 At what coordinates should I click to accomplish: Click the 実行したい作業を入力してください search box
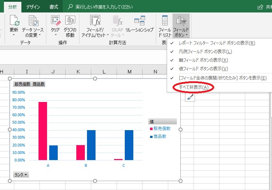(104, 7)
